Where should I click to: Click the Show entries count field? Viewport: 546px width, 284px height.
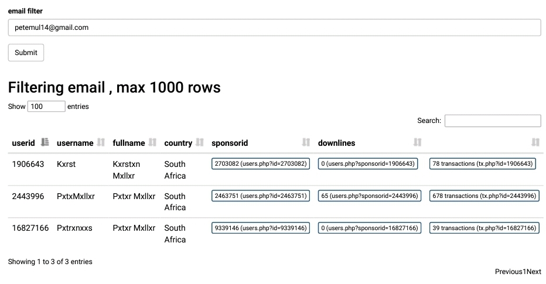coord(46,107)
